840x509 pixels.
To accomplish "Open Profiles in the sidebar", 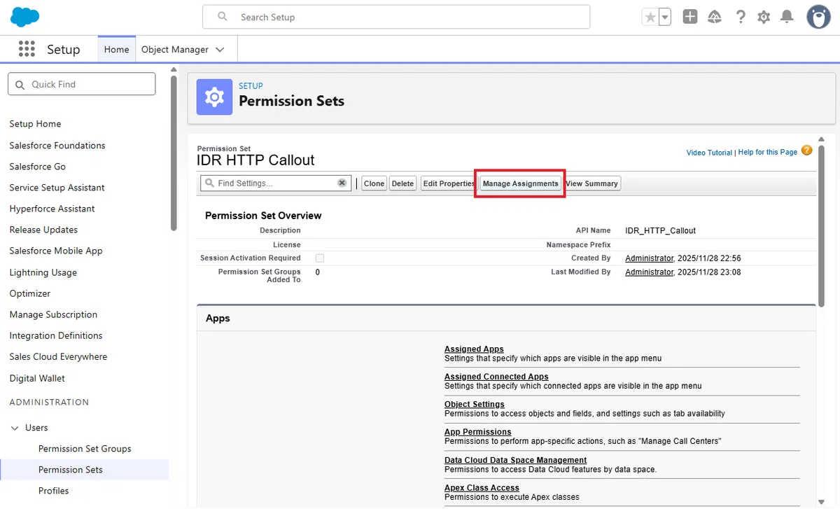I will (x=54, y=491).
